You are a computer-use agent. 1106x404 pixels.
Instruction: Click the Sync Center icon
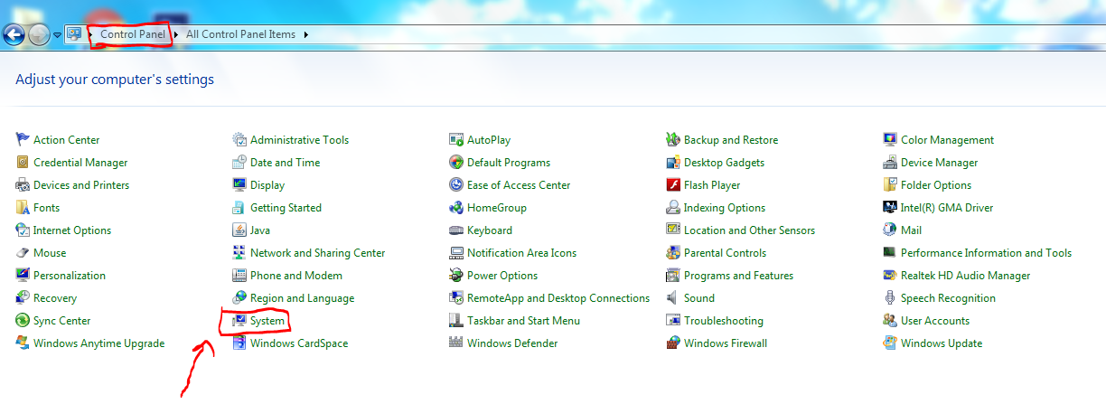(23, 320)
